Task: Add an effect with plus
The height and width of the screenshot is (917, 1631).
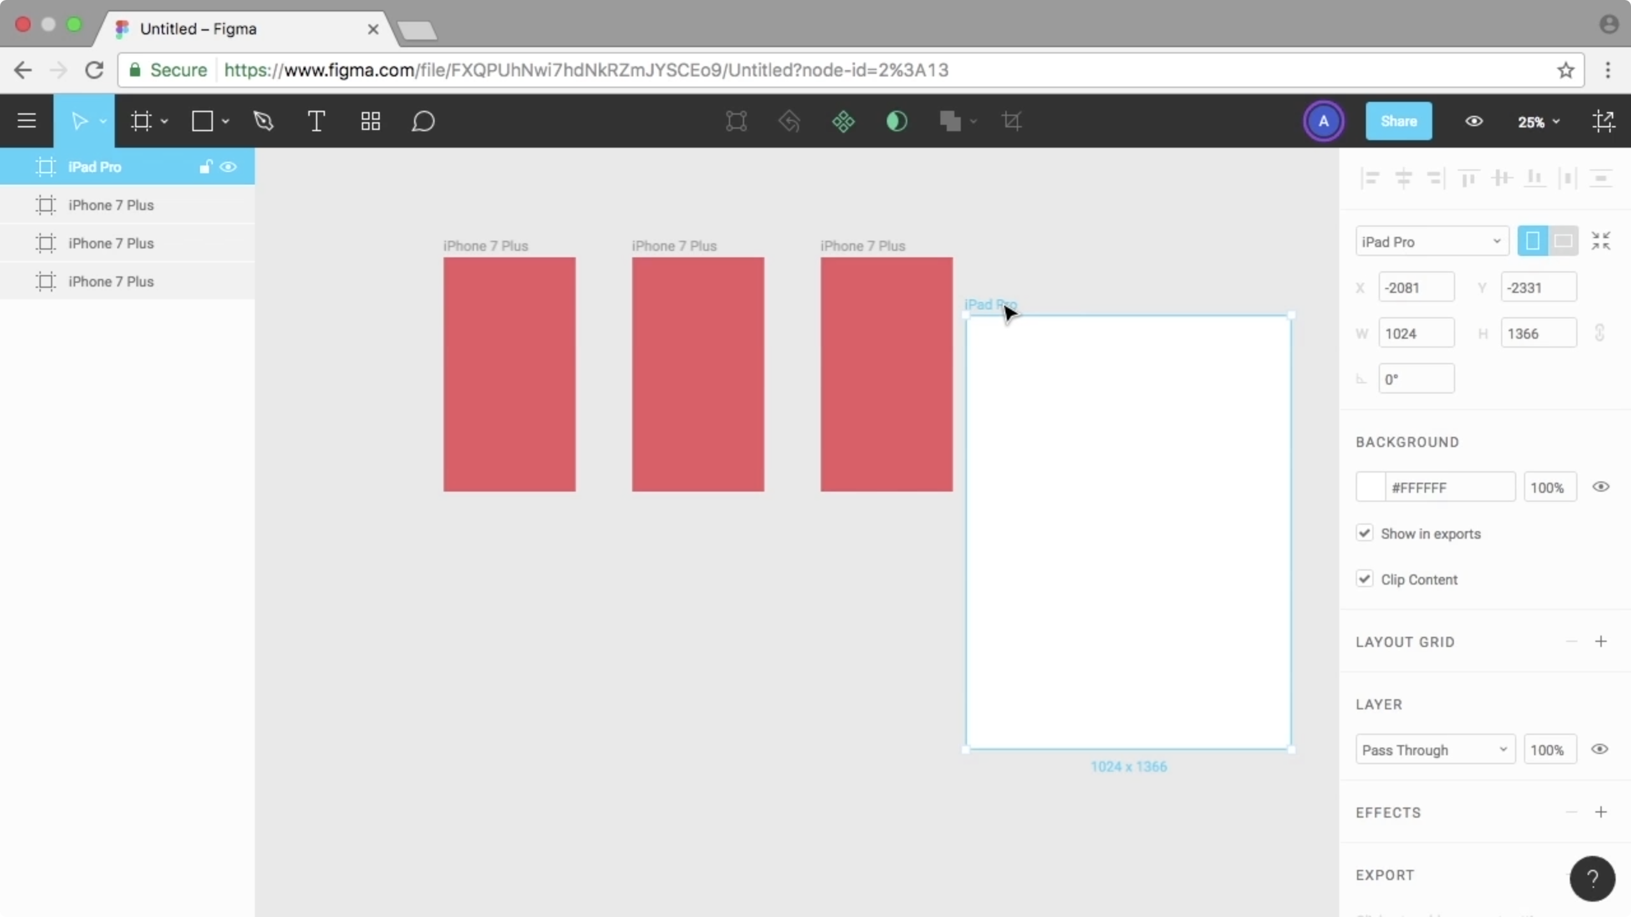Action: [x=1600, y=812]
